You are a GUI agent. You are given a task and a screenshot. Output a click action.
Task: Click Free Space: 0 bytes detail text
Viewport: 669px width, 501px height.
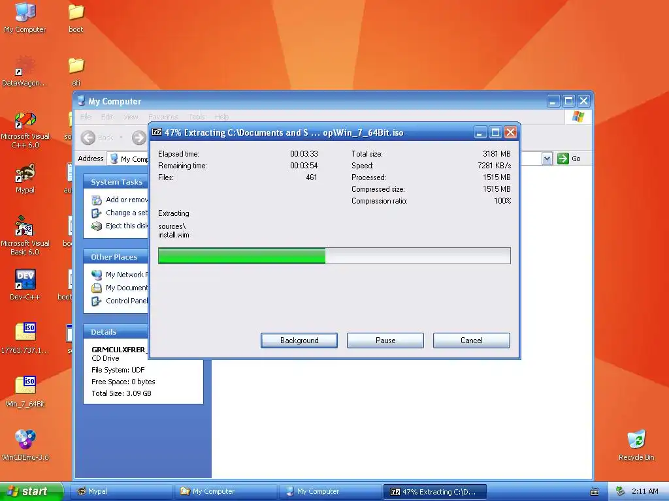click(x=123, y=382)
